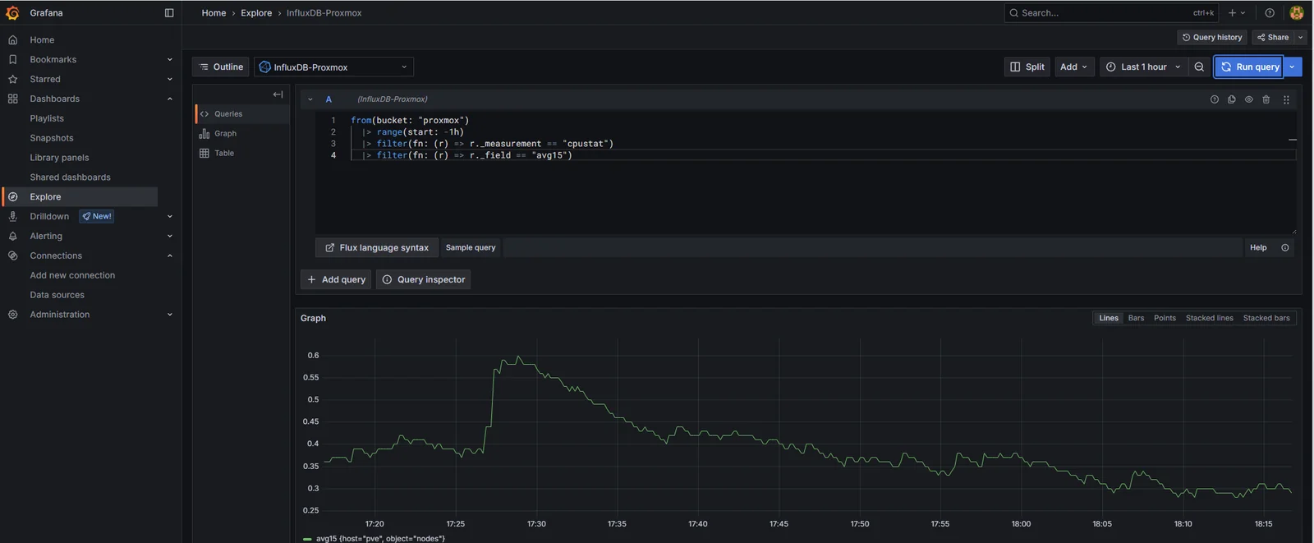Click the drag handle icon of query A

pos(1286,99)
